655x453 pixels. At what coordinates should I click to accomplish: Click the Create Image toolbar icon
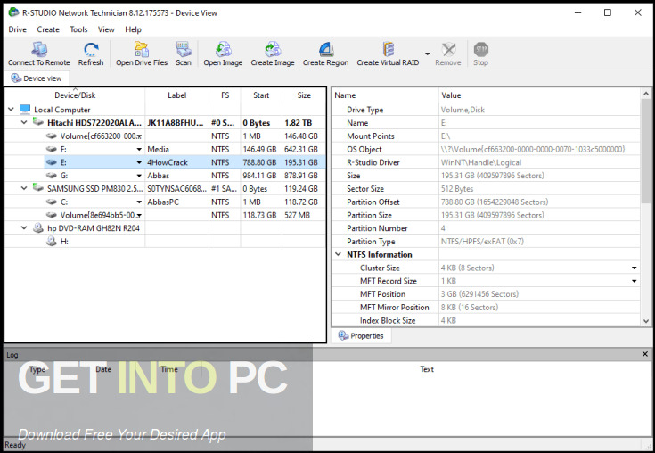point(273,50)
